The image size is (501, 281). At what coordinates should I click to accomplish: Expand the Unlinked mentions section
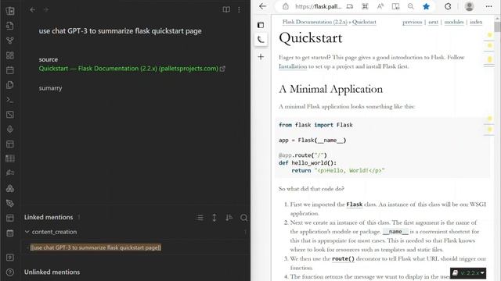[52, 272]
